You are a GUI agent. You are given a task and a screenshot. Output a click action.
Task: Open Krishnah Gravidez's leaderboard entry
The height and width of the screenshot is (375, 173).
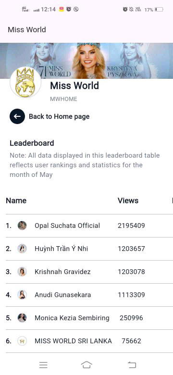pos(86,272)
